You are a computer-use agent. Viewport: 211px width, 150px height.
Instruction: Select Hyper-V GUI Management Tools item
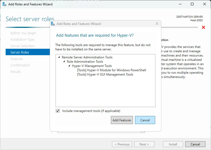tap(105, 74)
